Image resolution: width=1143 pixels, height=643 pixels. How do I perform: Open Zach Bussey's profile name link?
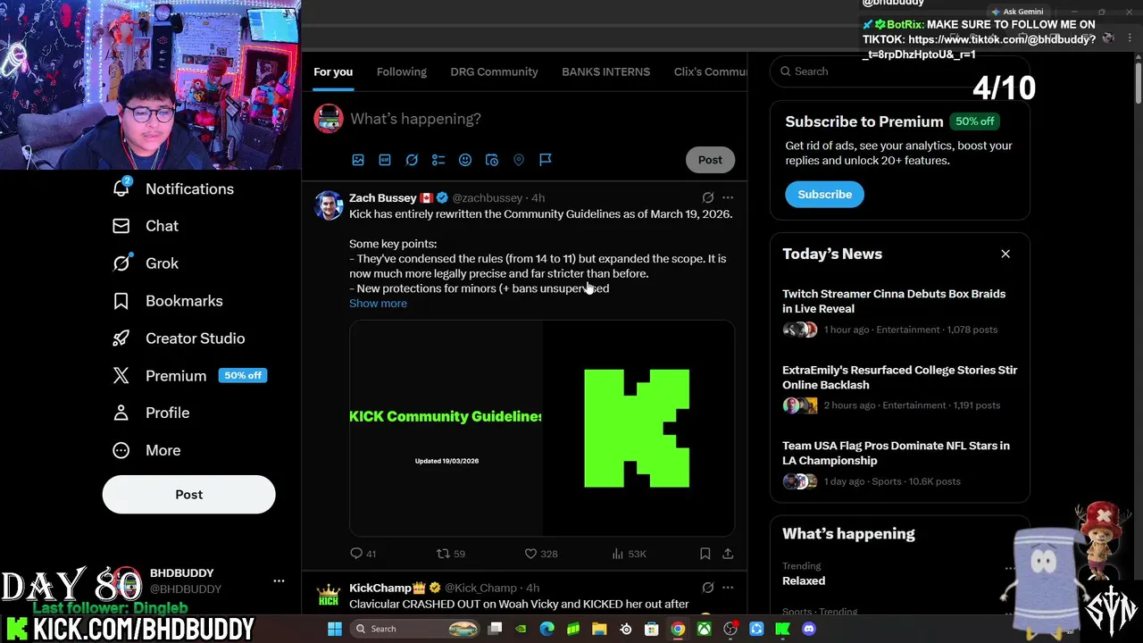(x=382, y=198)
